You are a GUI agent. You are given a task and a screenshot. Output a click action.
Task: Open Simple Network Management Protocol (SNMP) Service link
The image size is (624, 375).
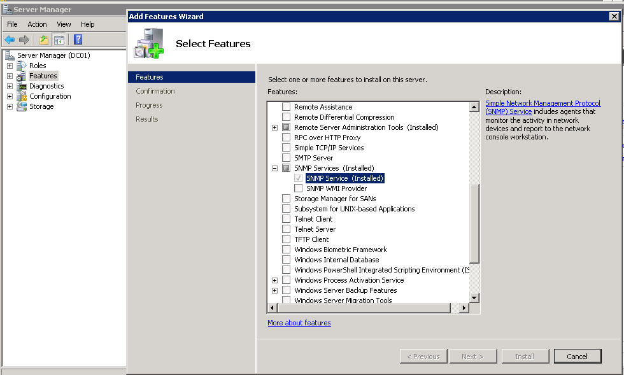pyautogui.click(x=542, y=108)
